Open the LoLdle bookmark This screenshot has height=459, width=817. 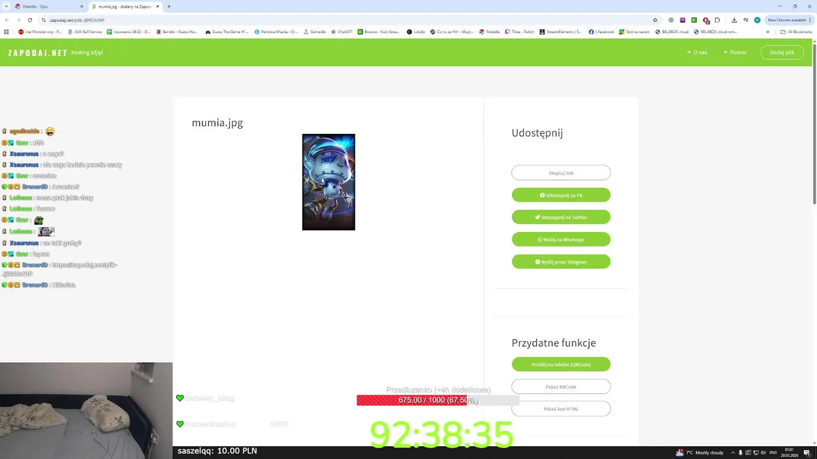416,32
